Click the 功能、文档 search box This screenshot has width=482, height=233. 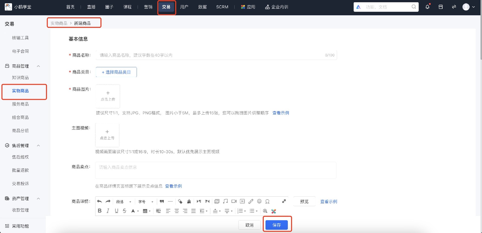(386, 7)
